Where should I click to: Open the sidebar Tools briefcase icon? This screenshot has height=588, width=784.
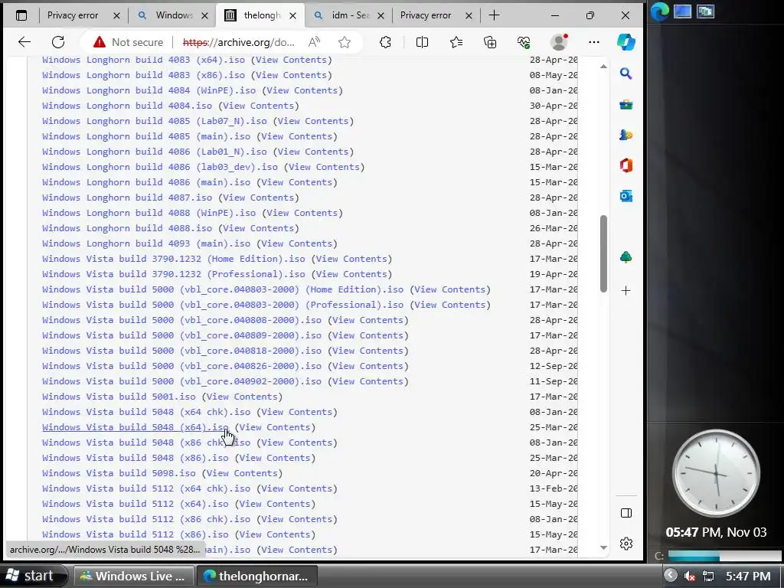[x=626, y=105]
